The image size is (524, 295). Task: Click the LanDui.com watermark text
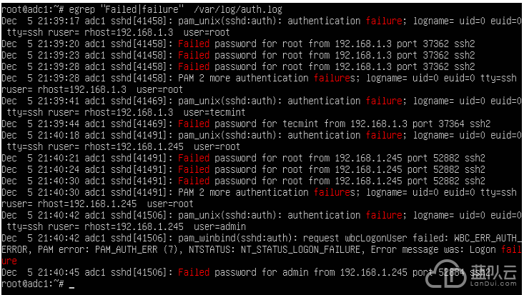tap(493, 284)
